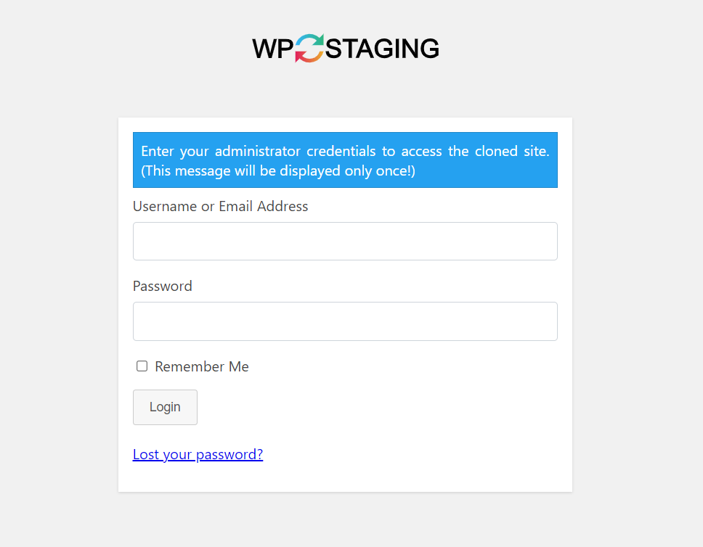Focus the Username or Email Address field
The width and height of the screenshot is (703, 547).
345,241
